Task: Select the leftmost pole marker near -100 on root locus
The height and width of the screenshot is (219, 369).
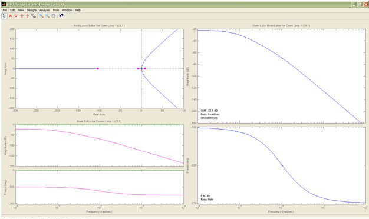Action: [x=98, y=69]
